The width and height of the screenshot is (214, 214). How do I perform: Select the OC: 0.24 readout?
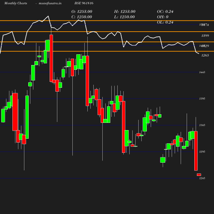coord(165,12)
